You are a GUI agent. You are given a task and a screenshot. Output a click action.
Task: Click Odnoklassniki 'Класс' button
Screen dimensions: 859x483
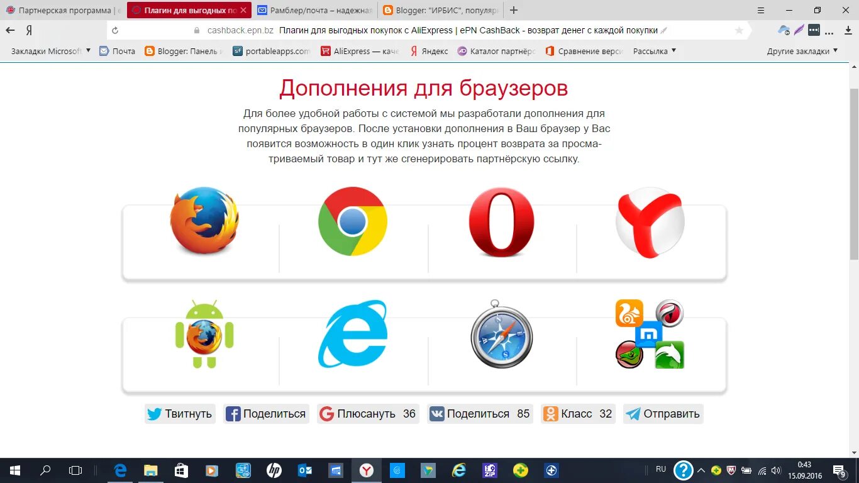(578, 414)
